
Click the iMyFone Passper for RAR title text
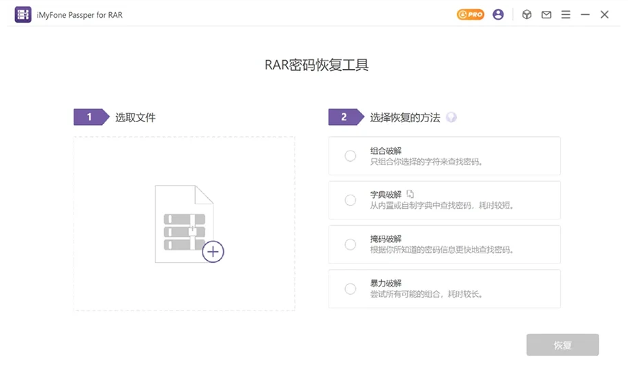point(80,15)
